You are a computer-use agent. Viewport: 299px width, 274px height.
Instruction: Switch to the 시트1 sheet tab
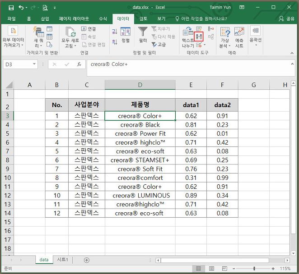[62, 260]
